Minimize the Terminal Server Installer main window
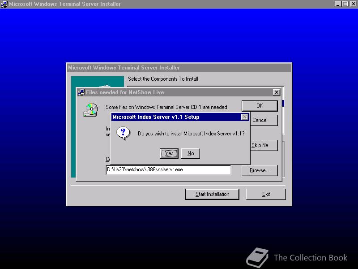358x269 pixels. point(338,4)
